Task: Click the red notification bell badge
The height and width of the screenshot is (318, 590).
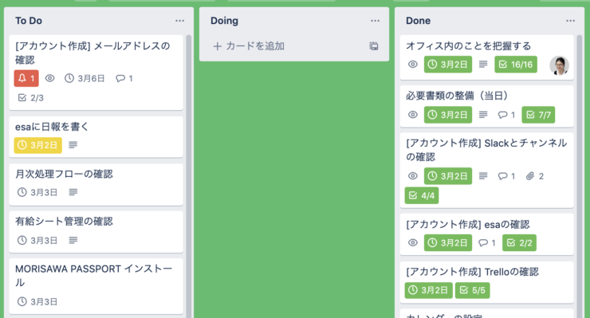Action: (26, 78)
